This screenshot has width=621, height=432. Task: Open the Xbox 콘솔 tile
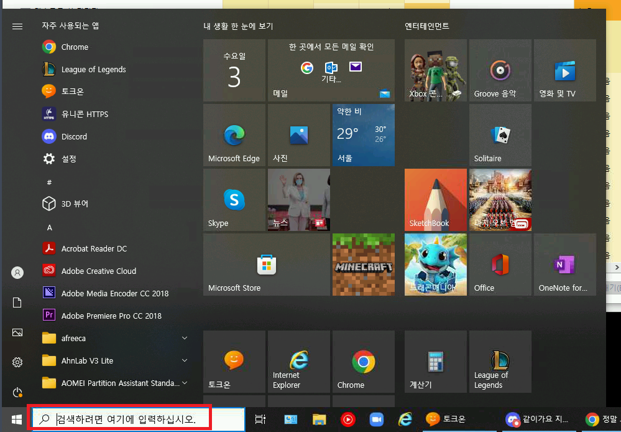(436, 70)
